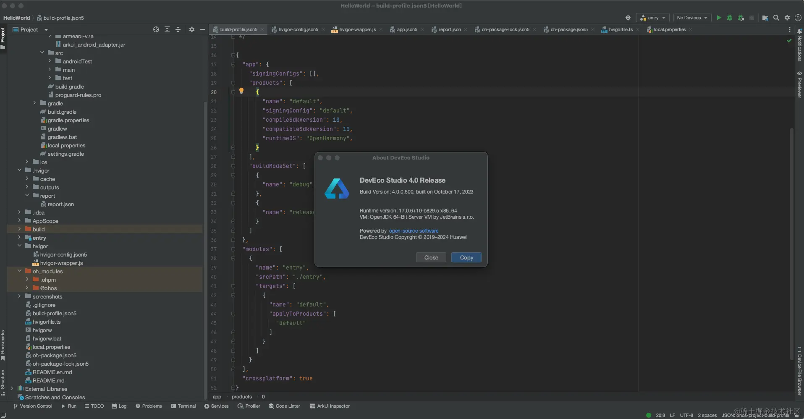Viewport: 804px width, 419px height.
Task: Open editor tabs more options menu
Action: pos(790,29)
